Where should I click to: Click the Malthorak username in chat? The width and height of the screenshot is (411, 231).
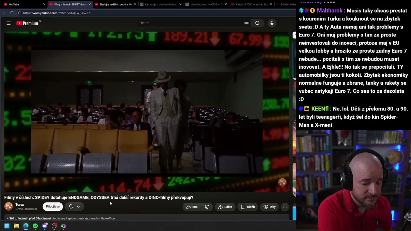pyautogui.click(x=330, y=11)
